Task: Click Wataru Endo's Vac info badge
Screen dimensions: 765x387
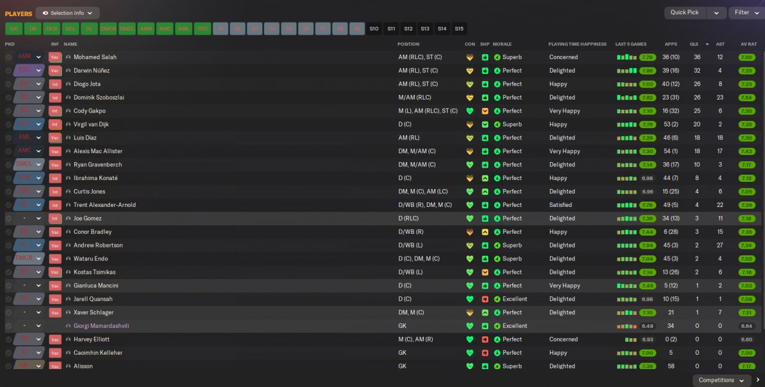Action: [x=55, y=259]
